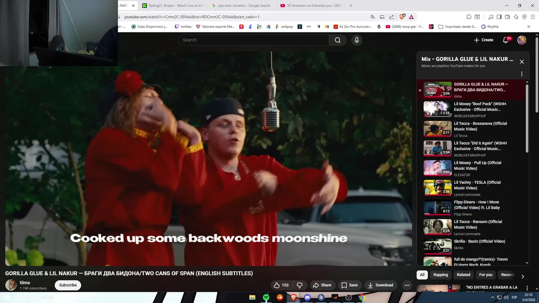Toggle the browser sidebar panel icon
This screenshot has width=539, height=303.
(x=499, y=17)
